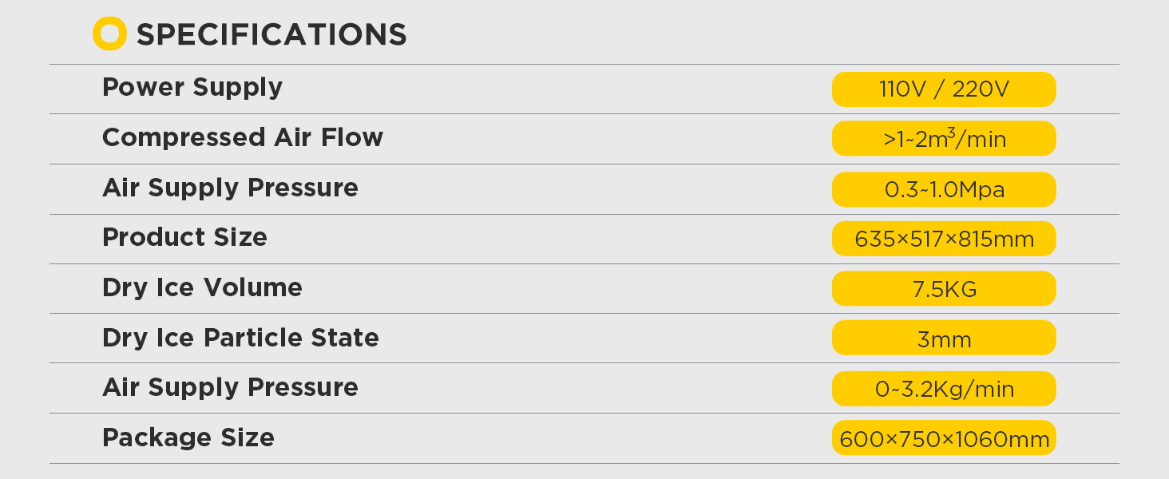The width and height of the screenshot is (1169, 479).
Task: Select the 635×517×815mm value badge
Action: coord(944,239)
